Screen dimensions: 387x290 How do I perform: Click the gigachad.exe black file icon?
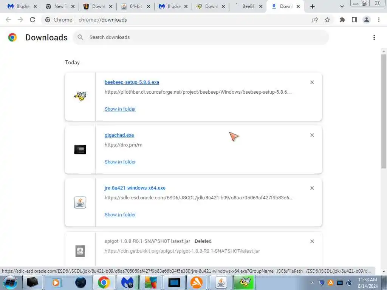click(80, 150)
